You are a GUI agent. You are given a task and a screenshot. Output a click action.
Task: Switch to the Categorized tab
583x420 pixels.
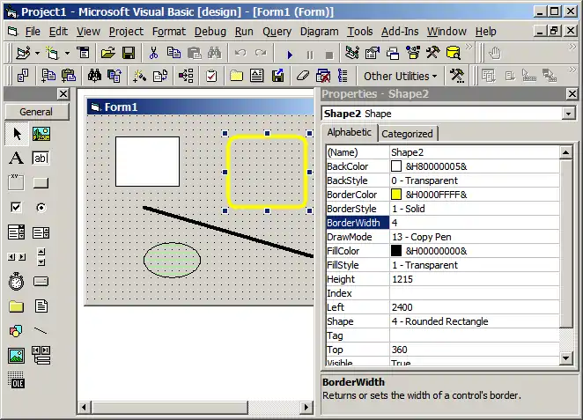tap(407, 134)
